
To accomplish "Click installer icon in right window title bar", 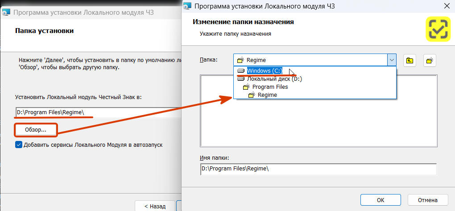I will 188,6.
